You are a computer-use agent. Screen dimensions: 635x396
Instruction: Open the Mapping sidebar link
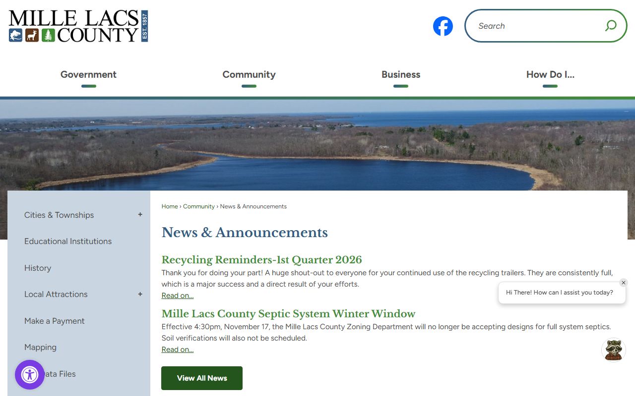tap(40, 347)
